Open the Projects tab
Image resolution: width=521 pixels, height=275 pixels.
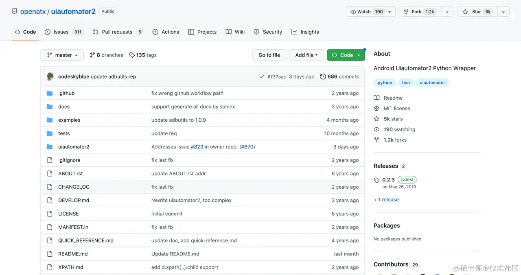tap(202, 32)
